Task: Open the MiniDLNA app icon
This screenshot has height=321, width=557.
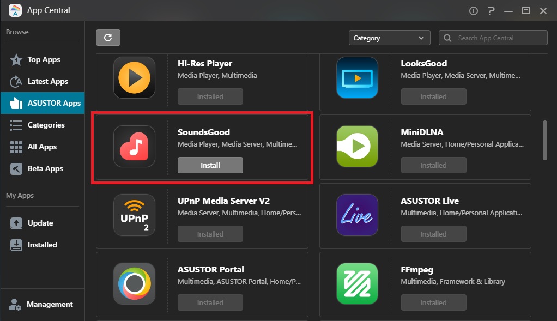Action: tap(357, 146)
